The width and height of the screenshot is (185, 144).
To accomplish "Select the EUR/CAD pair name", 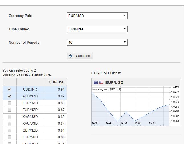I will point(30,103).
